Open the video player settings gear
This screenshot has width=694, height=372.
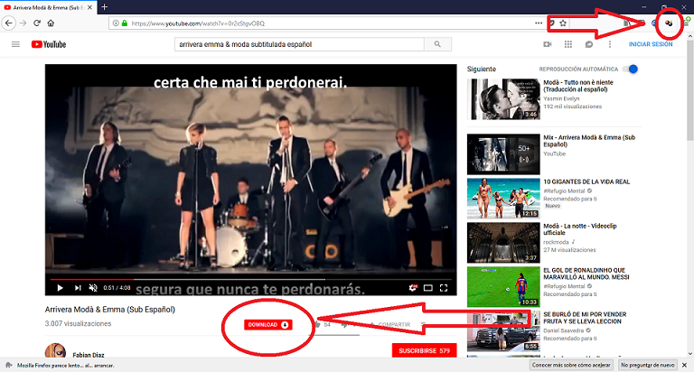click(412, 288)
